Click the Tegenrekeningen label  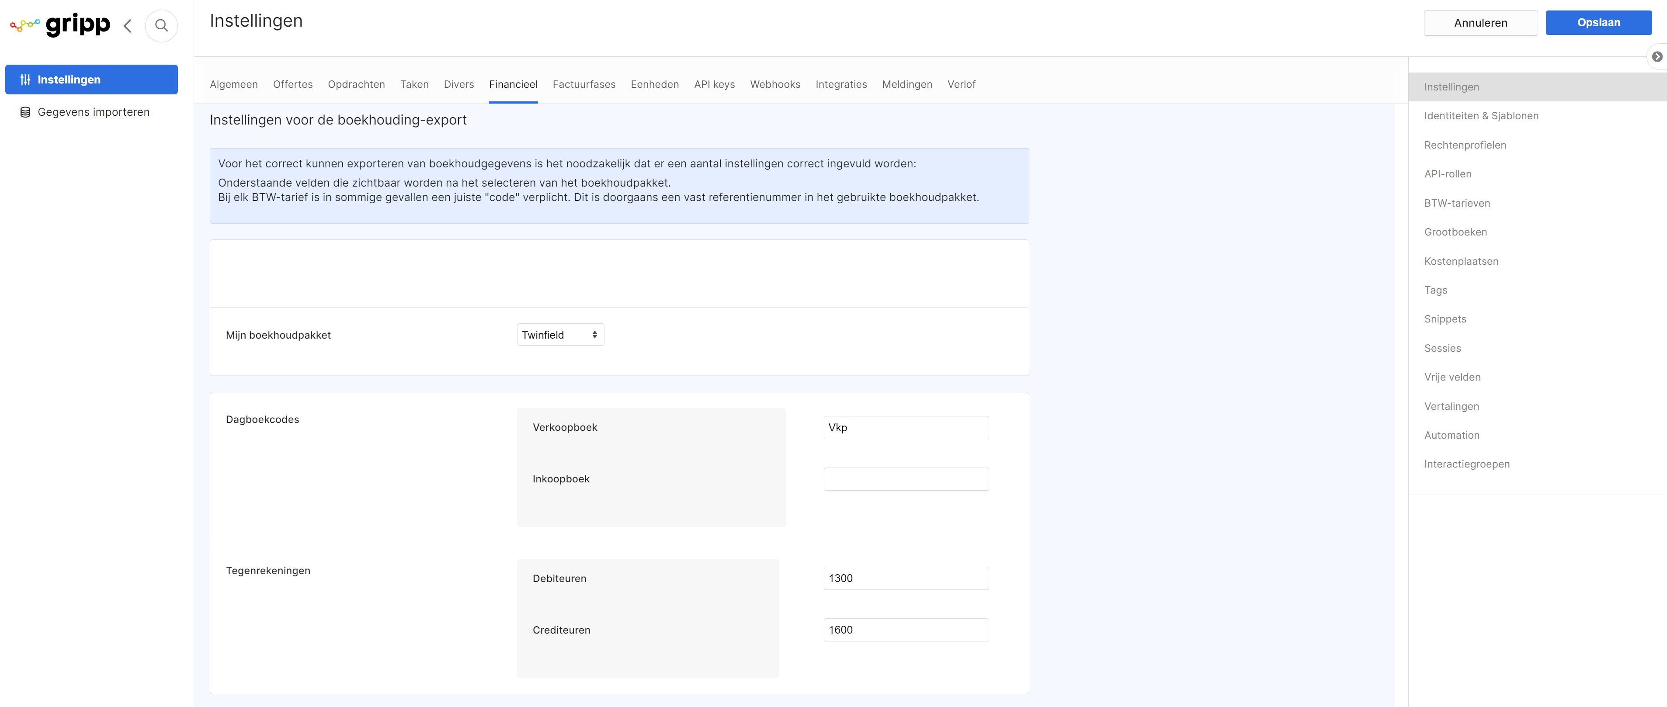pos(268,571)
